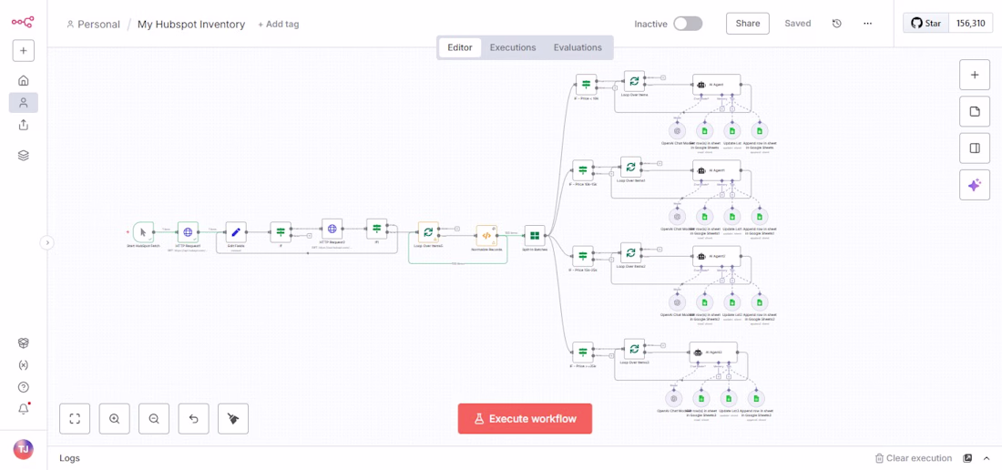Viewport: 1002px width, 470px height.
Task: Click the Add tag field
Action: (x=279, y=25)
